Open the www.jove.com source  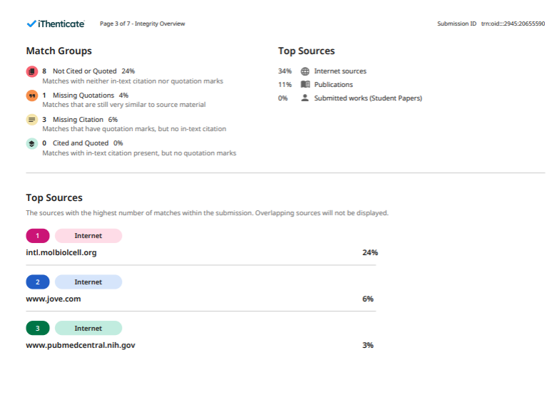click(53, 299)
